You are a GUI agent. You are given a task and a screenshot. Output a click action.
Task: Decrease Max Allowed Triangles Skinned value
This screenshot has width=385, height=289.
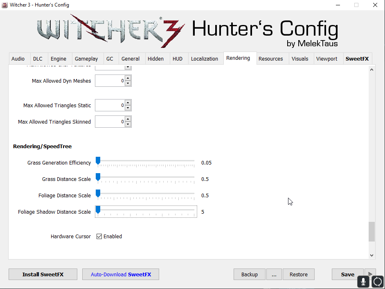(x=128, y=124)
